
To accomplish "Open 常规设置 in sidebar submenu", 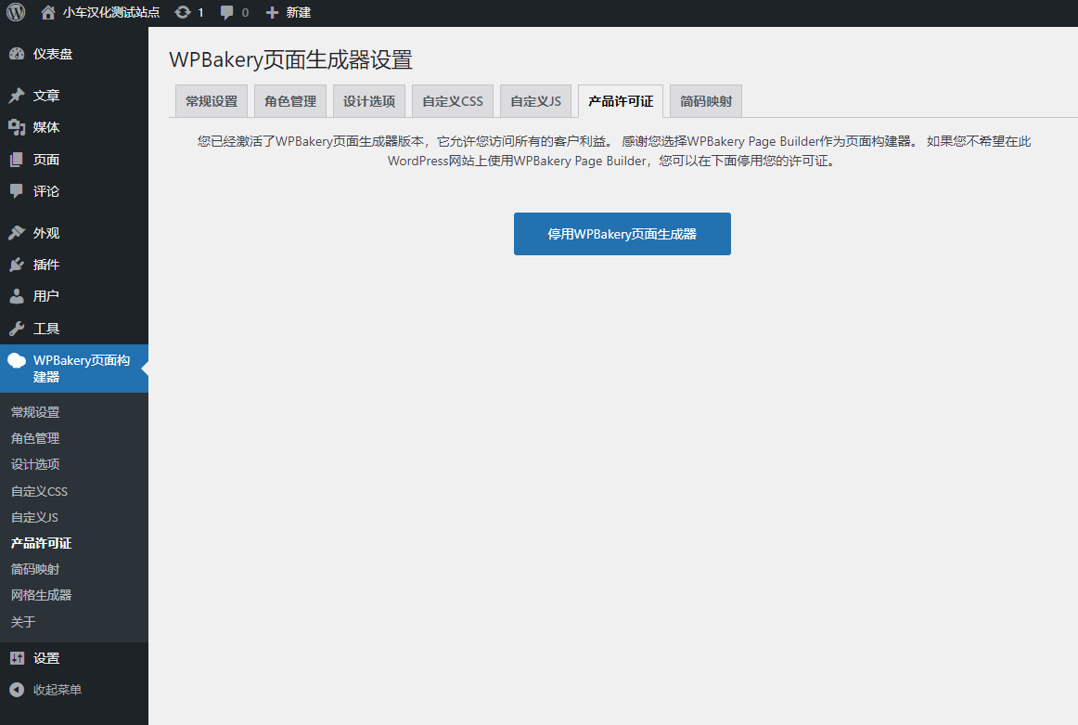I will tap(35, 412).
